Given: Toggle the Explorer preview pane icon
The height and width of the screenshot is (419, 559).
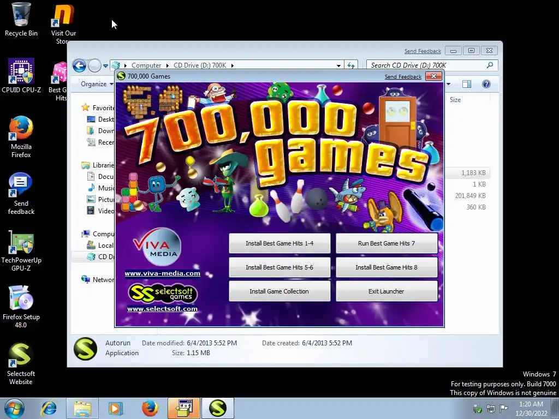Looking at the screenshot, I should 467,84.
